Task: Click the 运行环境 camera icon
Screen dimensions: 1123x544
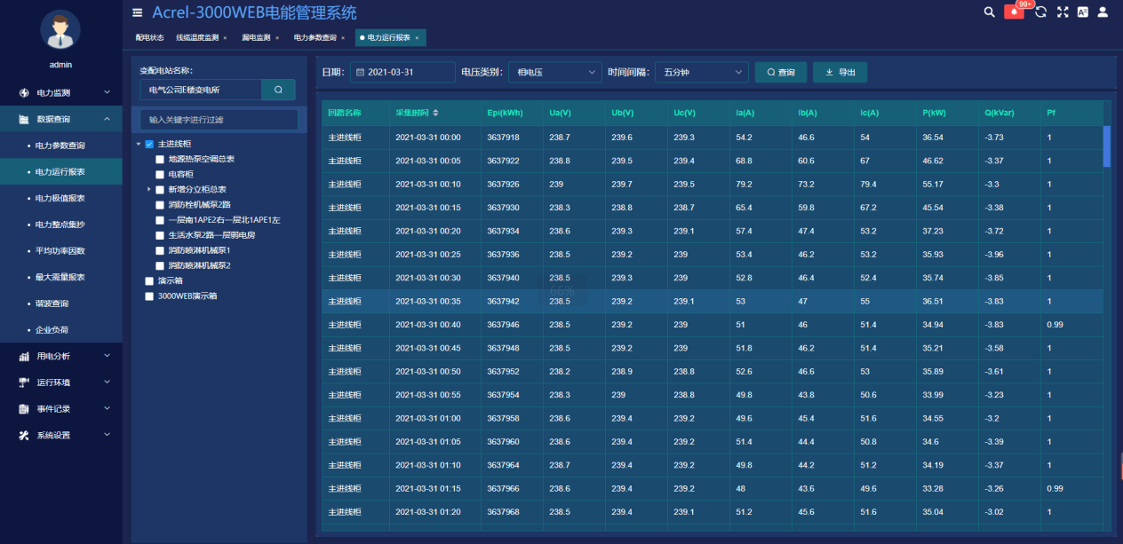Action: tap(25, 382)
